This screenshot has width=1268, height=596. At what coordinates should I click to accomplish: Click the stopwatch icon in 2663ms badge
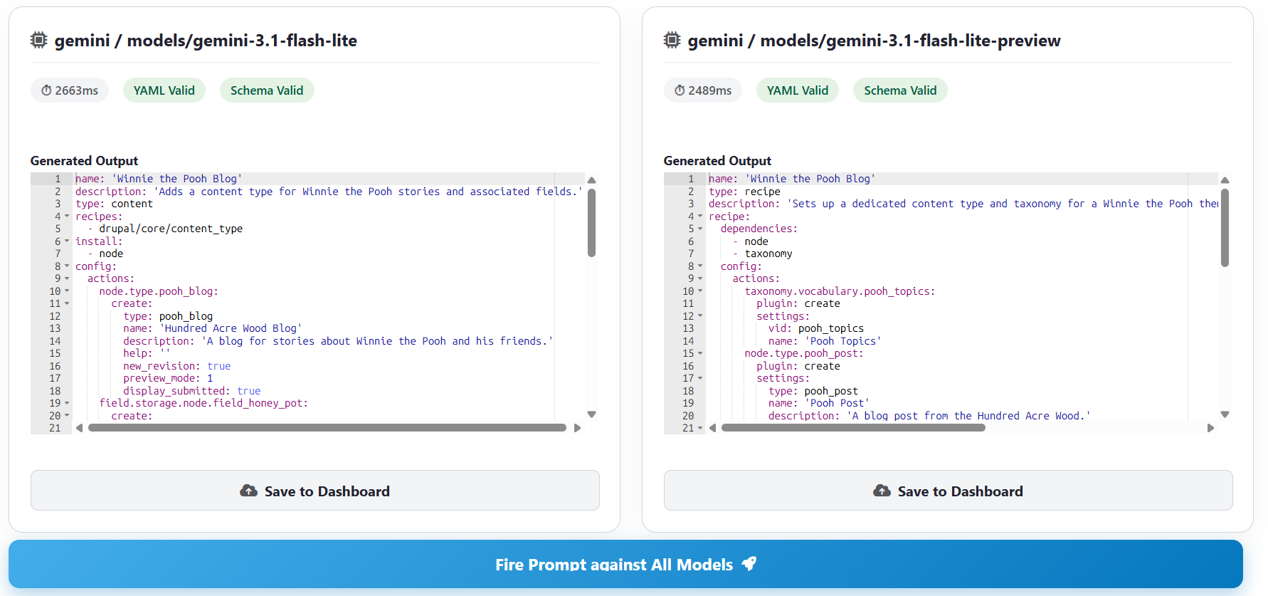click(46, 90)
